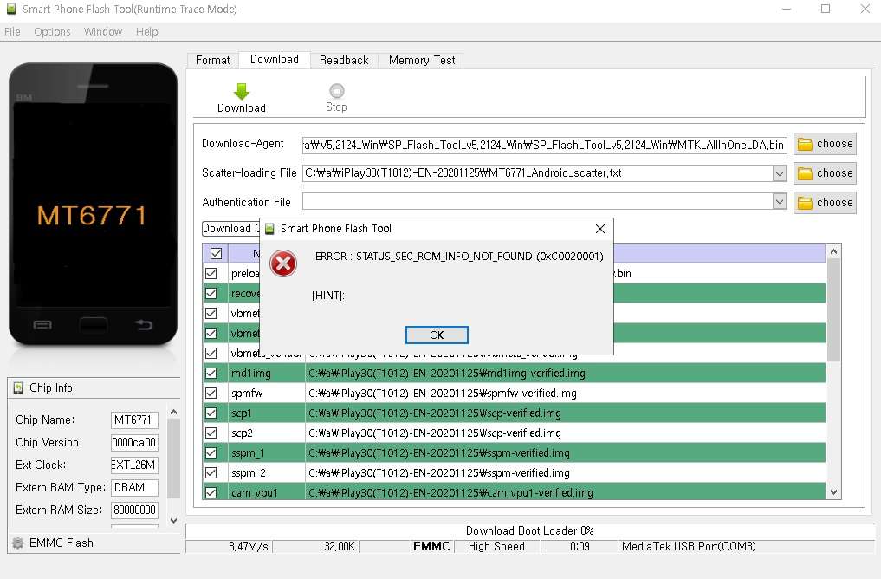Click the green Download arrow icon
The height and width of the screenshot is (579, 881).
[x=242, y=91]
